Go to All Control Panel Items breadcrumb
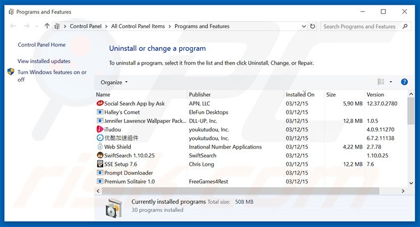This screenshot has width=420, height=227. (138, 26)
